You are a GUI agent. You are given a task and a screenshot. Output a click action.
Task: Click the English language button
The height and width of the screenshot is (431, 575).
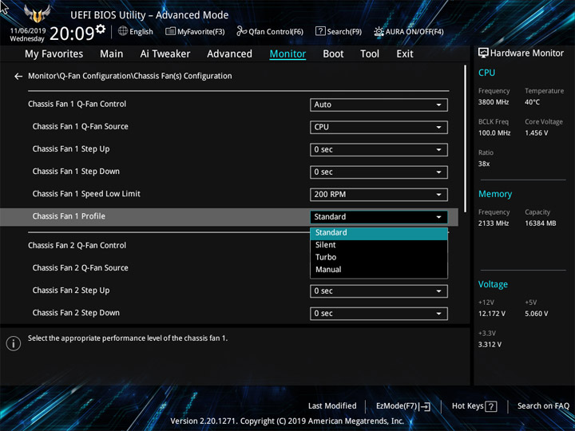[141, 32]
